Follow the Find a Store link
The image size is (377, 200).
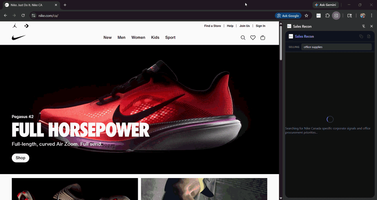[x=212, y=26]
